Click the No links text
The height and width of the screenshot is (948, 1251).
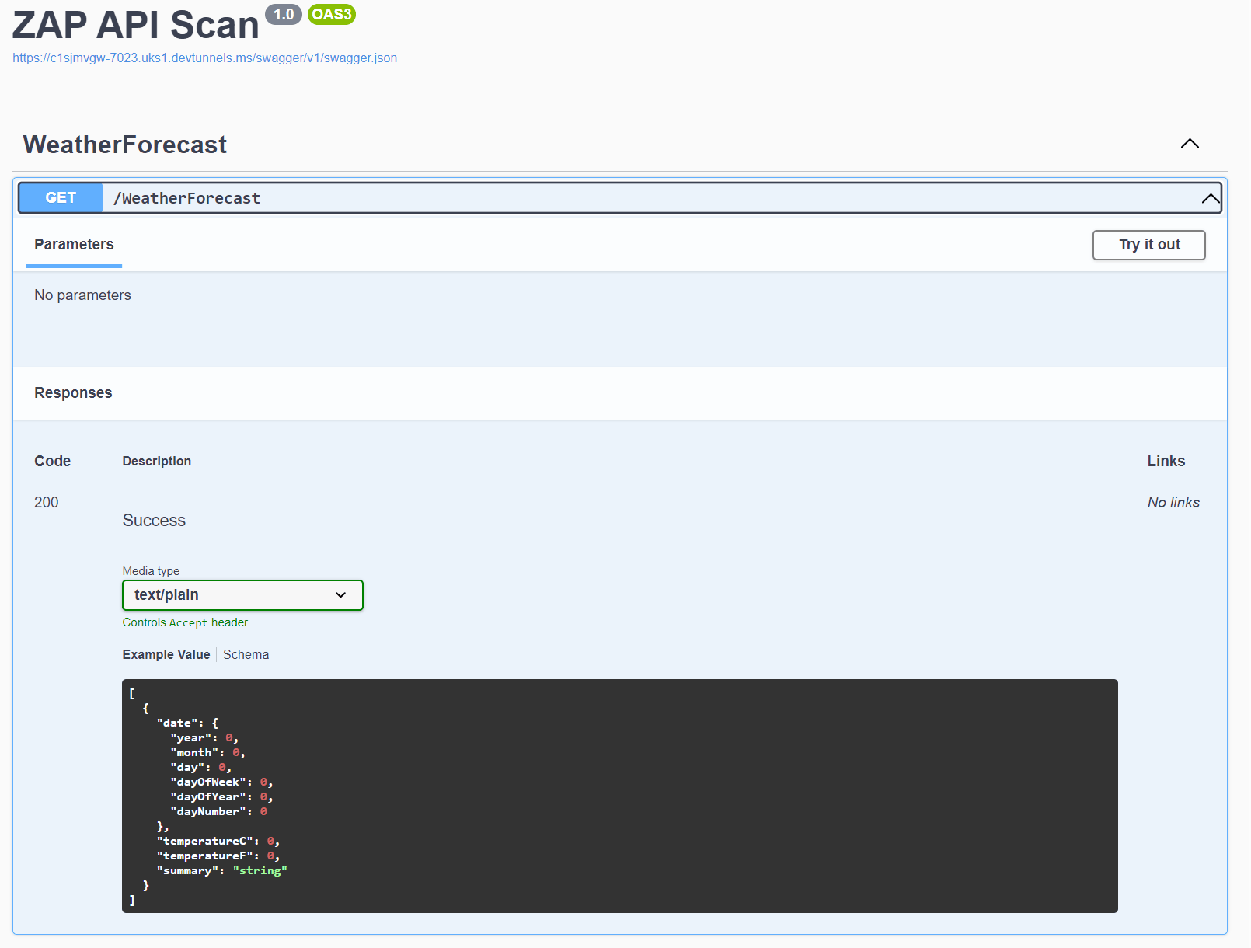point(1173,503)
